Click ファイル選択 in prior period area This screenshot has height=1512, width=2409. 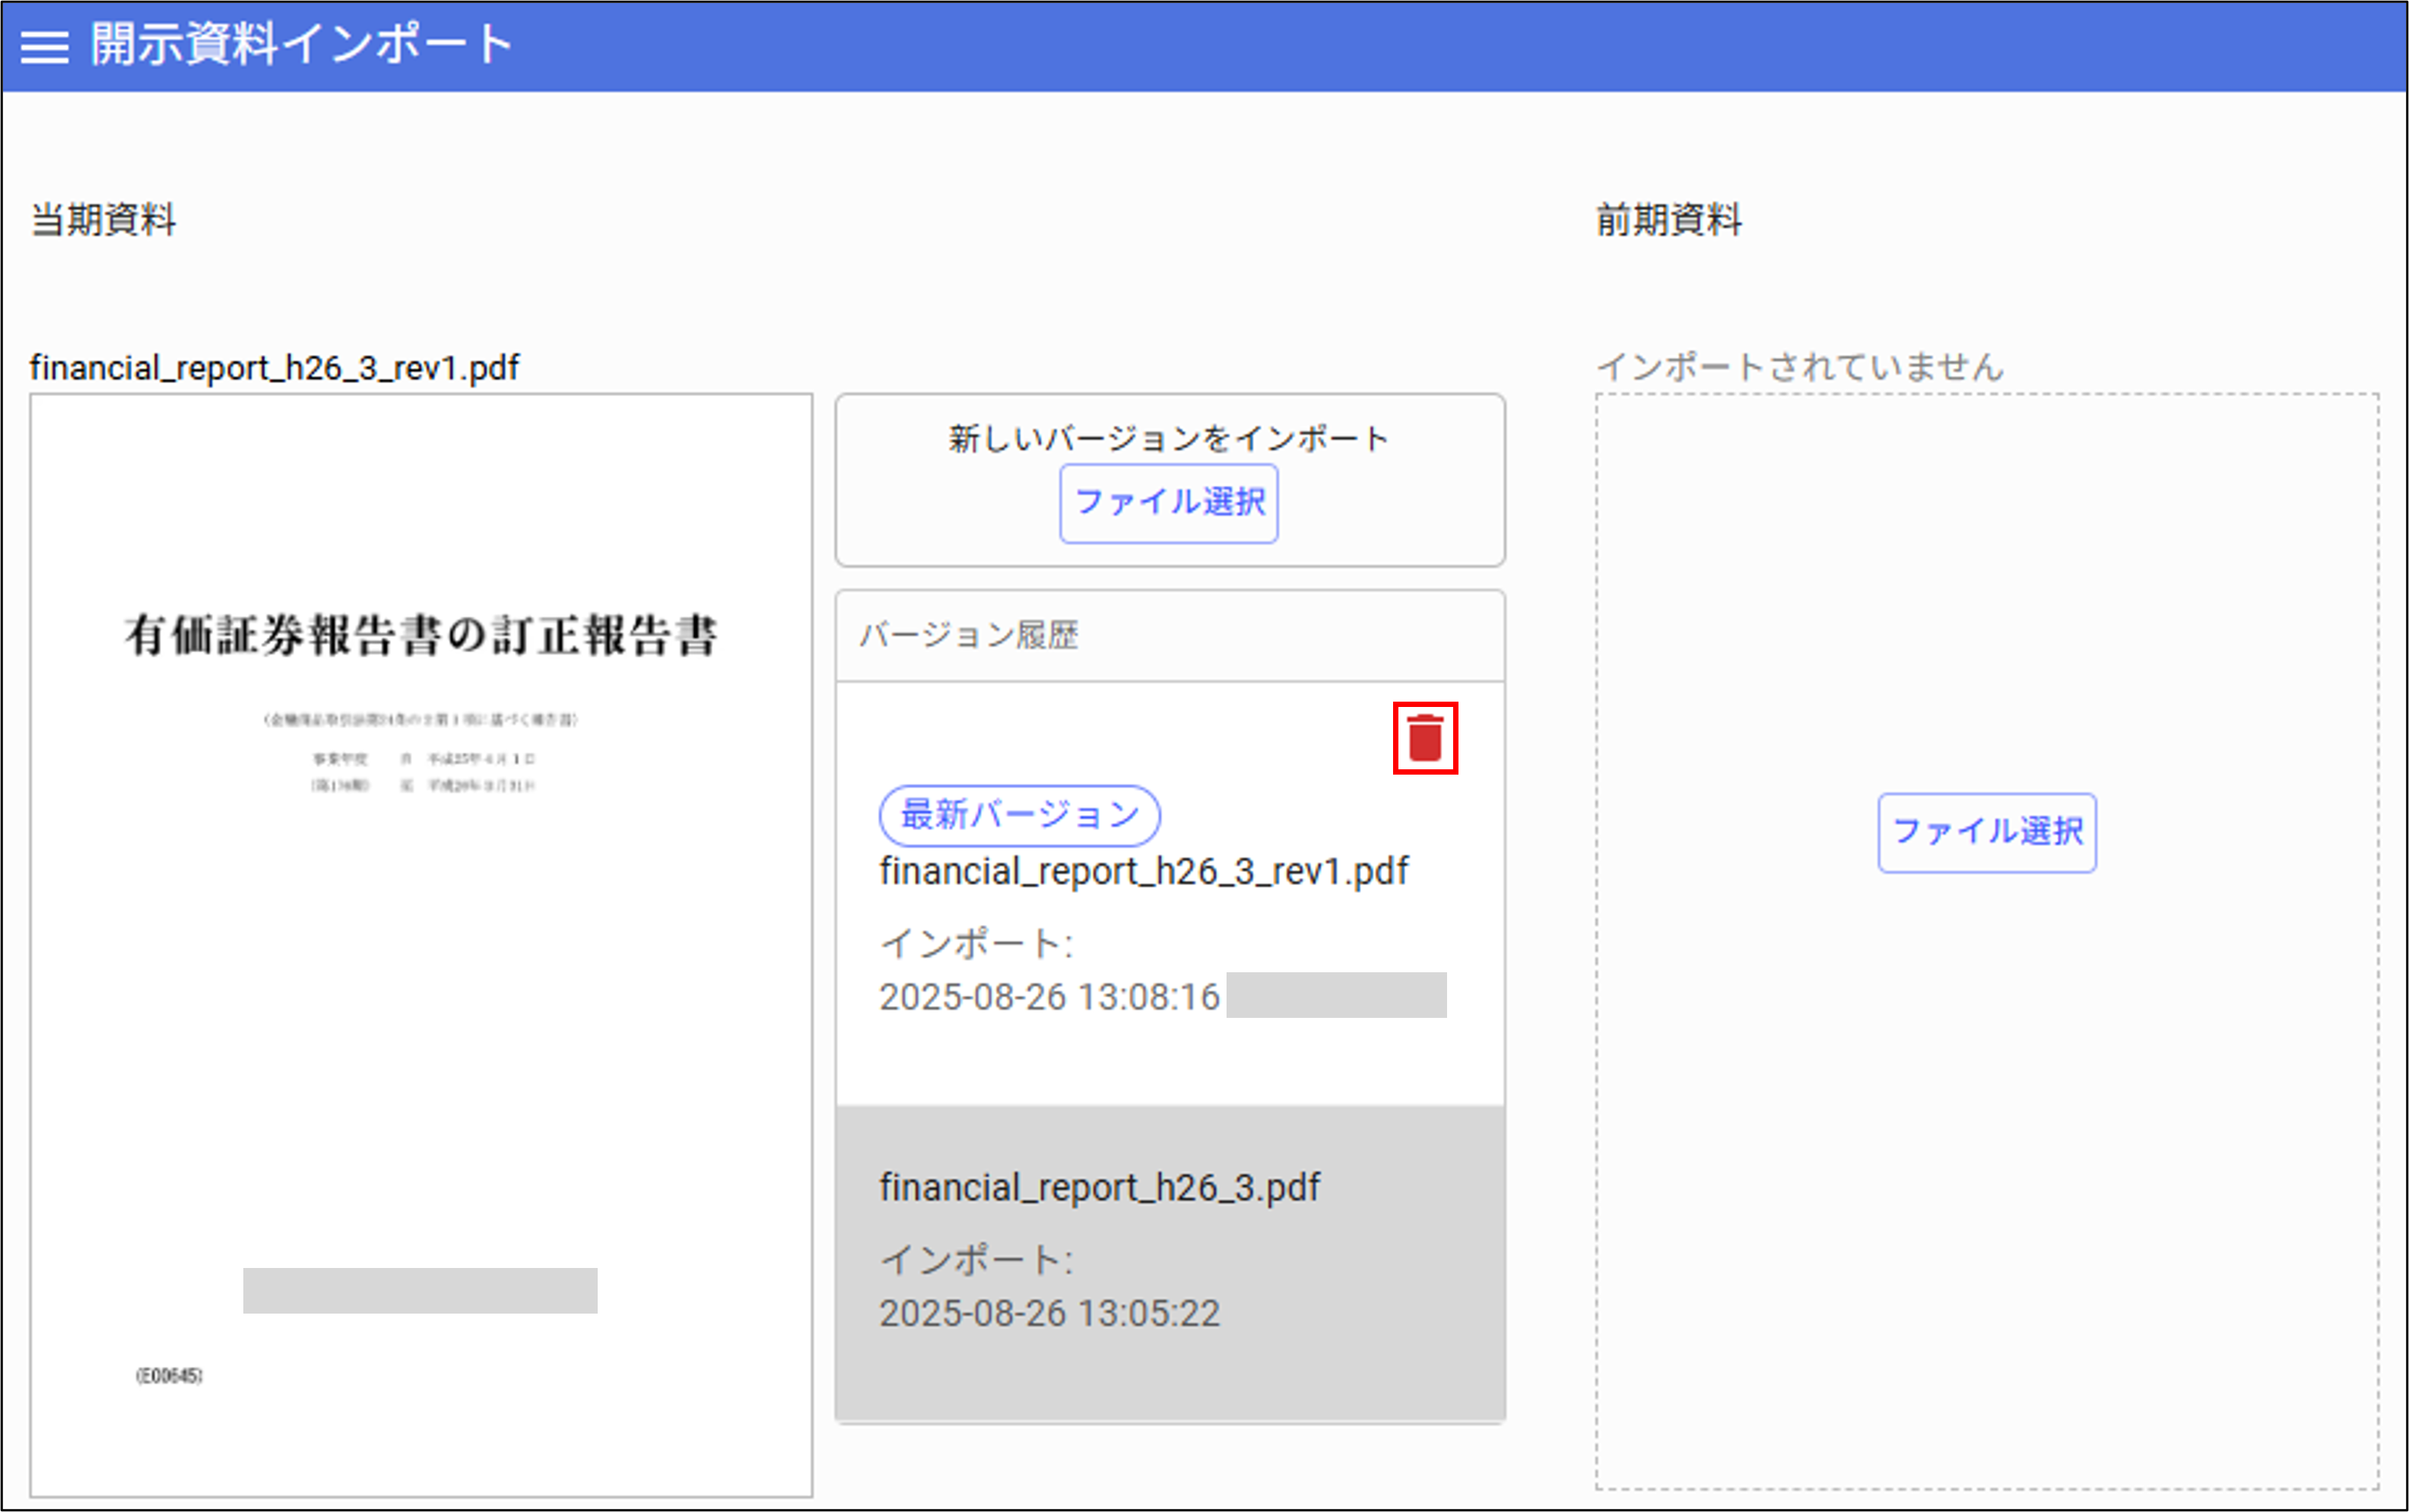tap(1986, 832)
